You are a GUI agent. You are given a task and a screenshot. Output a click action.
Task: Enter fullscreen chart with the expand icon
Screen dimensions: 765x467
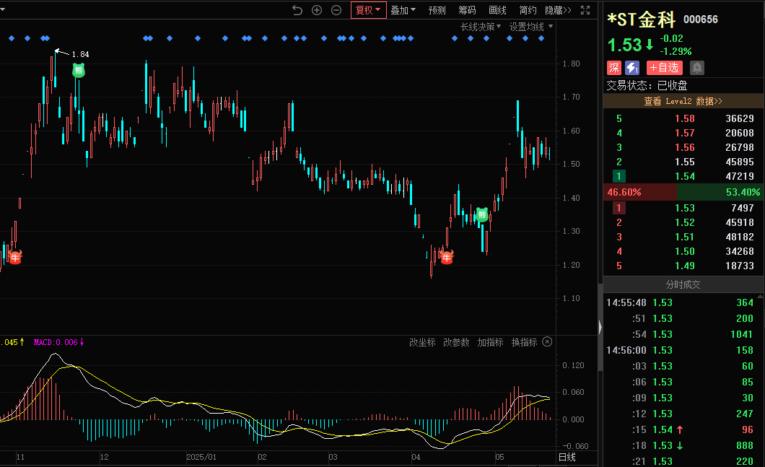[x=585, y=10]
